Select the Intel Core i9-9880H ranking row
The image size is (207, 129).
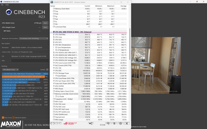(x=25, y=85)
